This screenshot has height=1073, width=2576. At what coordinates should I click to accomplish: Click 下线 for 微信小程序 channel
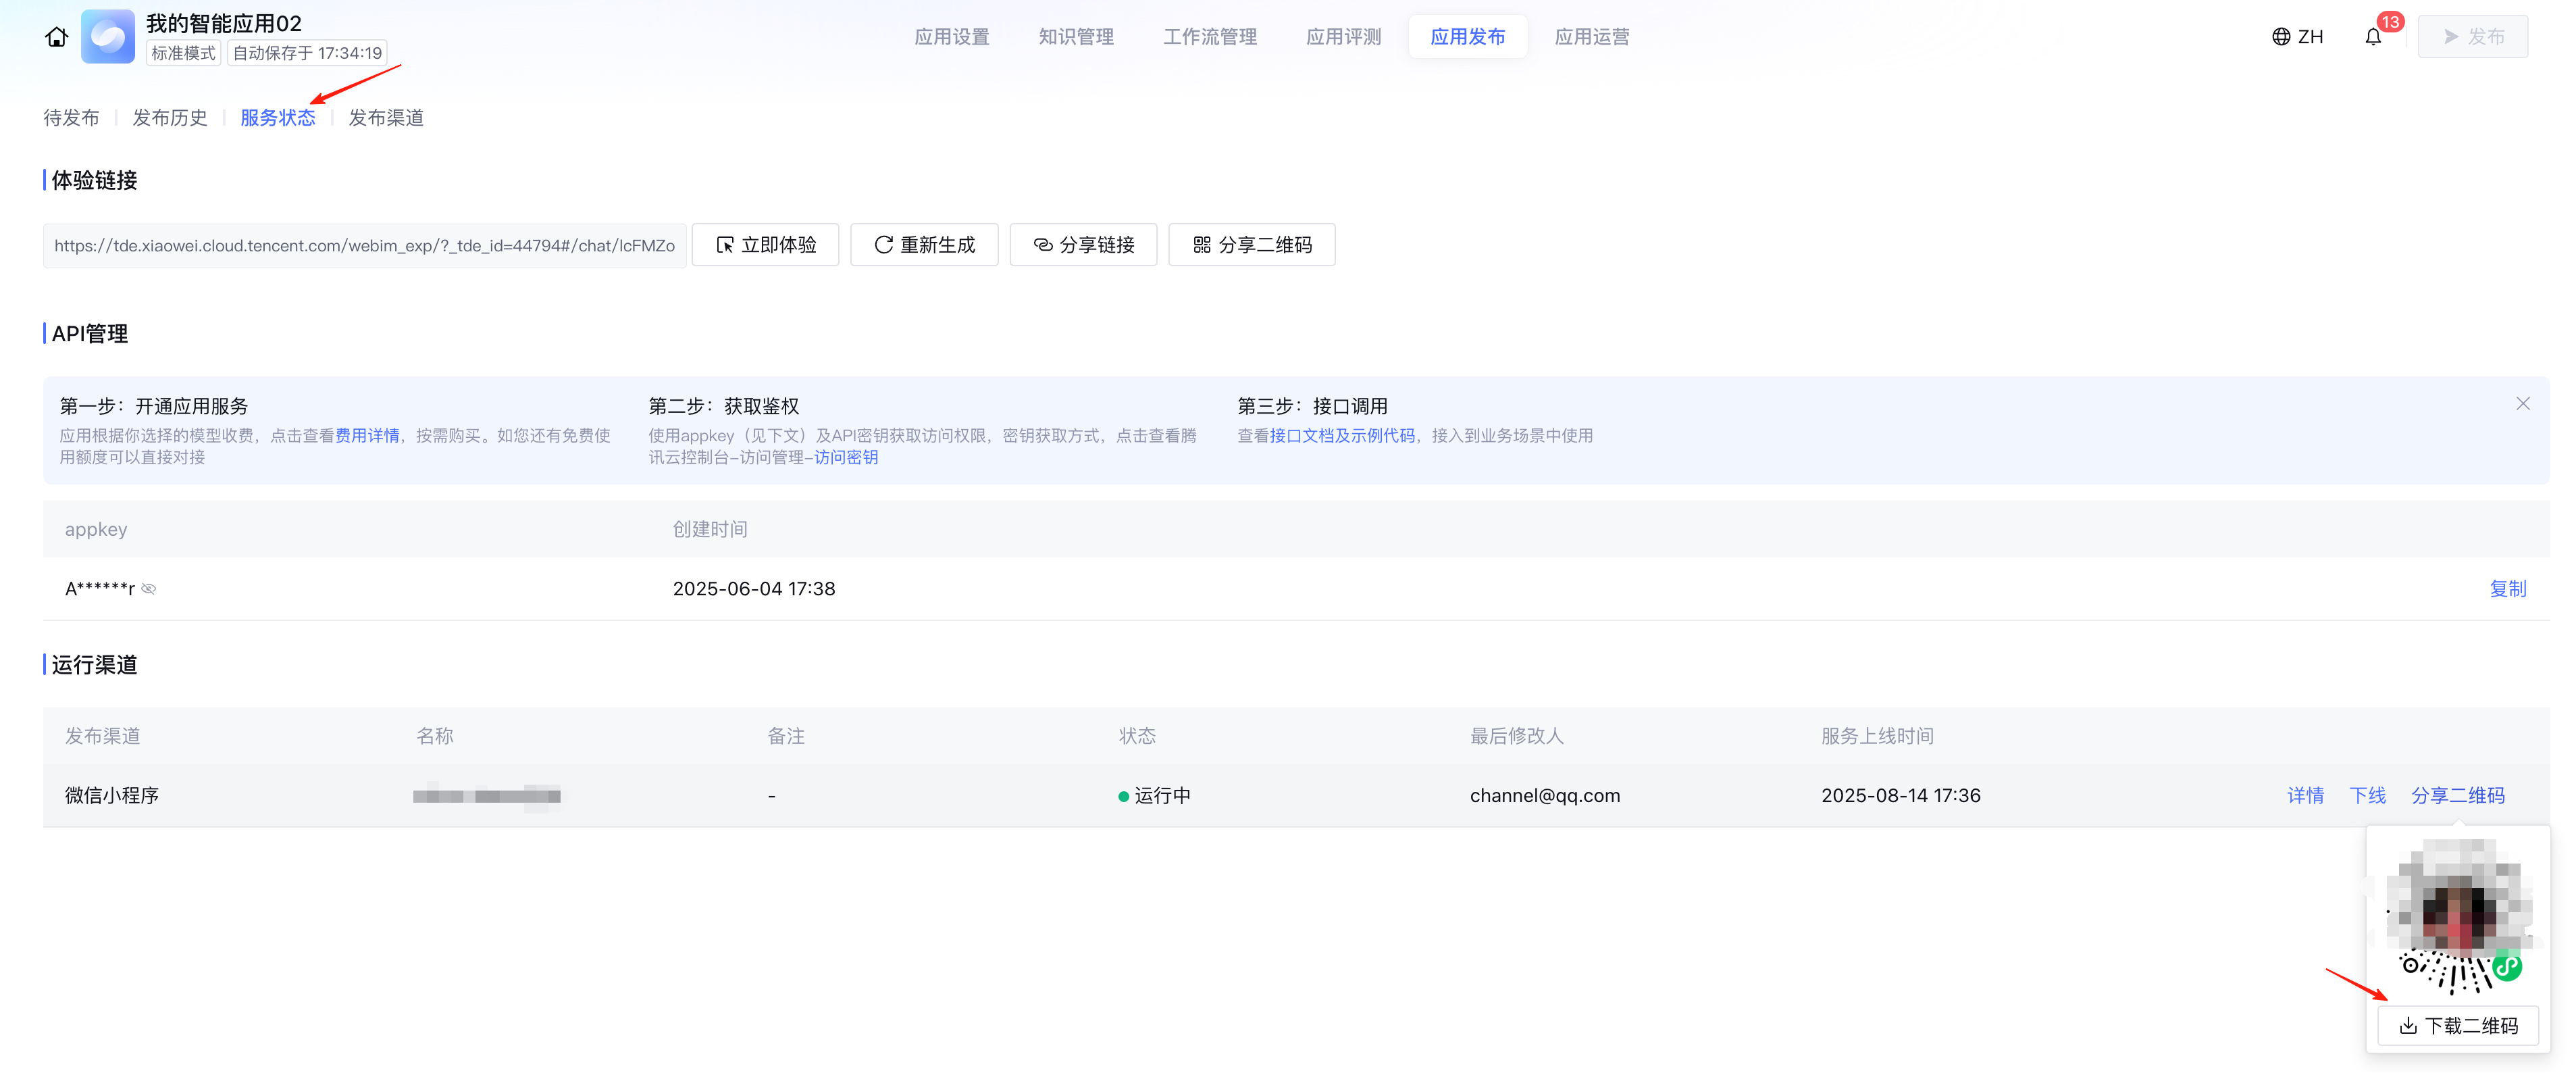(2367, 796)
